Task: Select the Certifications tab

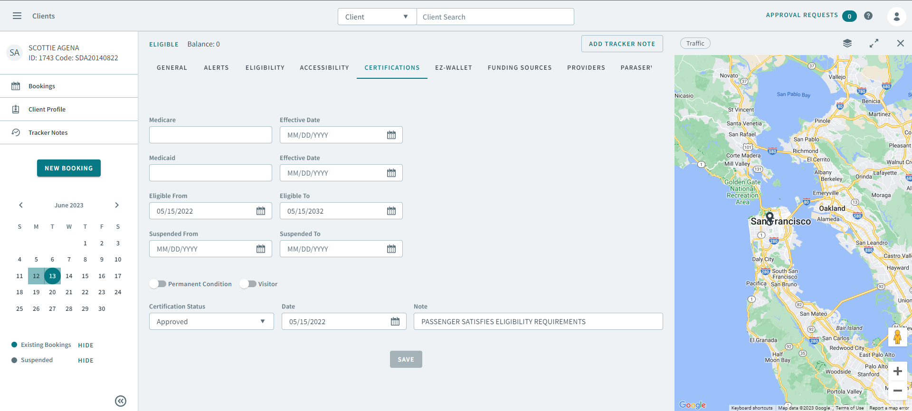Action: pos(392,68)
